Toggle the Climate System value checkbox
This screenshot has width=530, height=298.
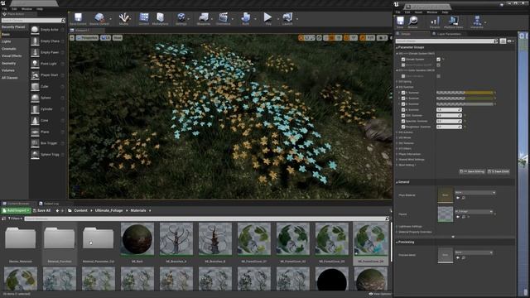[438, 59]
